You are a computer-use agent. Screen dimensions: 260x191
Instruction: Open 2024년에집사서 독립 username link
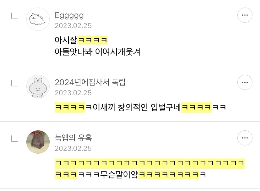(90, 82)
